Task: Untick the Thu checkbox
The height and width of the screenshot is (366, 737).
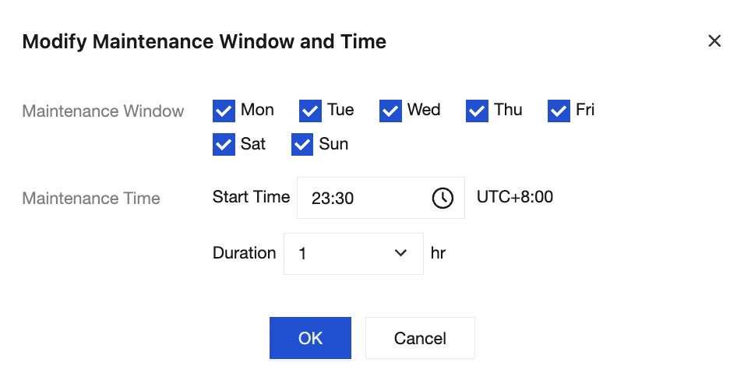Action: click(x=477, y=111)
